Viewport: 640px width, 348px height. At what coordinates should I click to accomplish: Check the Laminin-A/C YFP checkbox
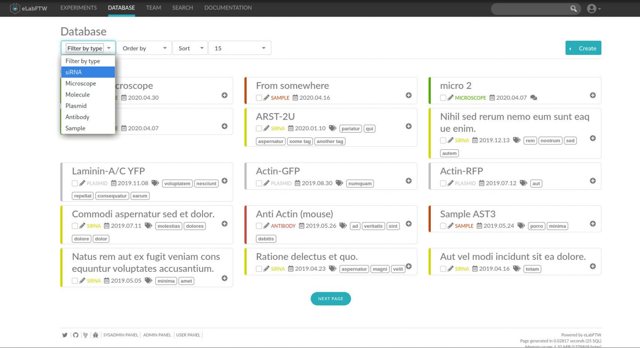tap(75, 183)
